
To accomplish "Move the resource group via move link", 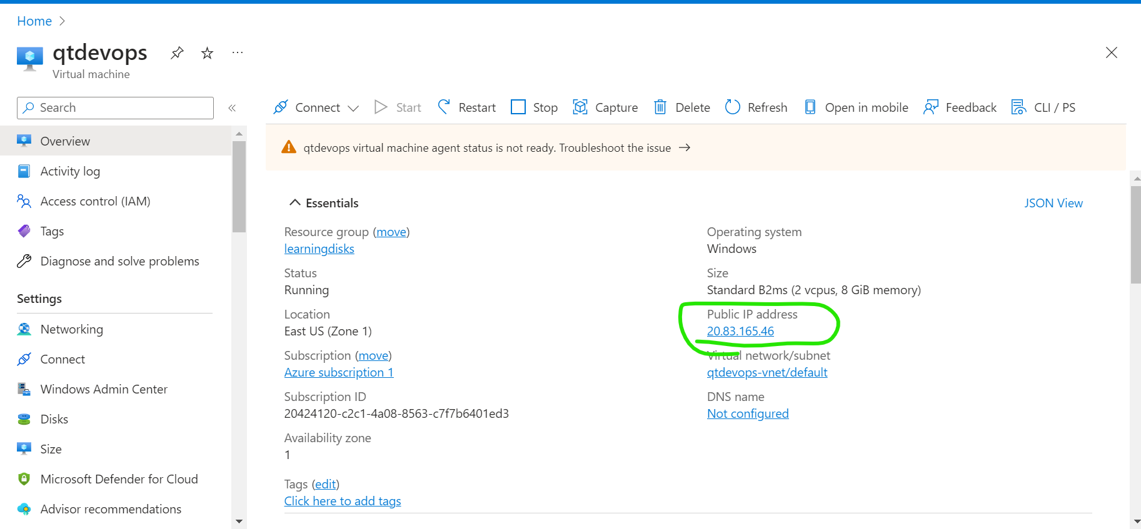I will (391, 232).
